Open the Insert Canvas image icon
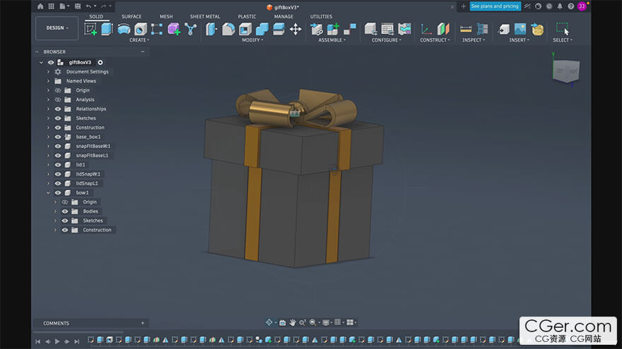 point(520,29)
